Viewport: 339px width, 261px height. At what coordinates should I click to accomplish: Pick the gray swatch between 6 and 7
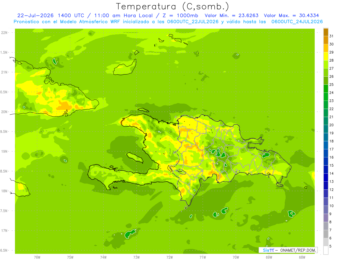[x=326, y=234]
